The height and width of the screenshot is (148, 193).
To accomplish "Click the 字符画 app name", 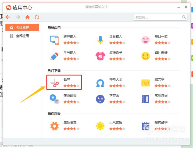I will 114,95.
